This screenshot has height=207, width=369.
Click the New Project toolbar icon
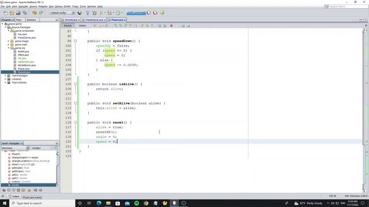(12, 13)
